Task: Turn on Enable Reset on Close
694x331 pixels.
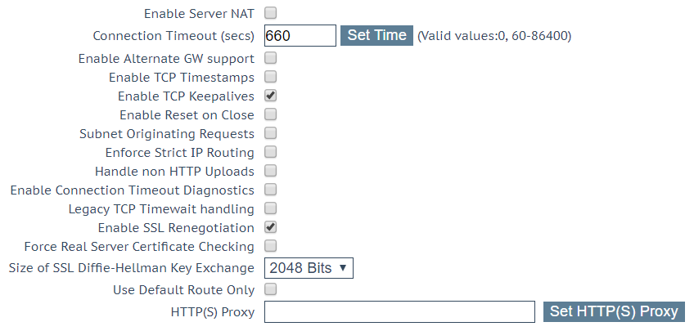Action: click(270, 114)
